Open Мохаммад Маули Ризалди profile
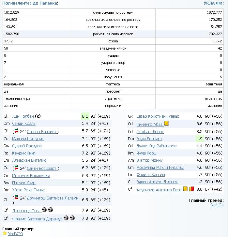Screen dimensions: 228x237 click(x=160, y=168)
